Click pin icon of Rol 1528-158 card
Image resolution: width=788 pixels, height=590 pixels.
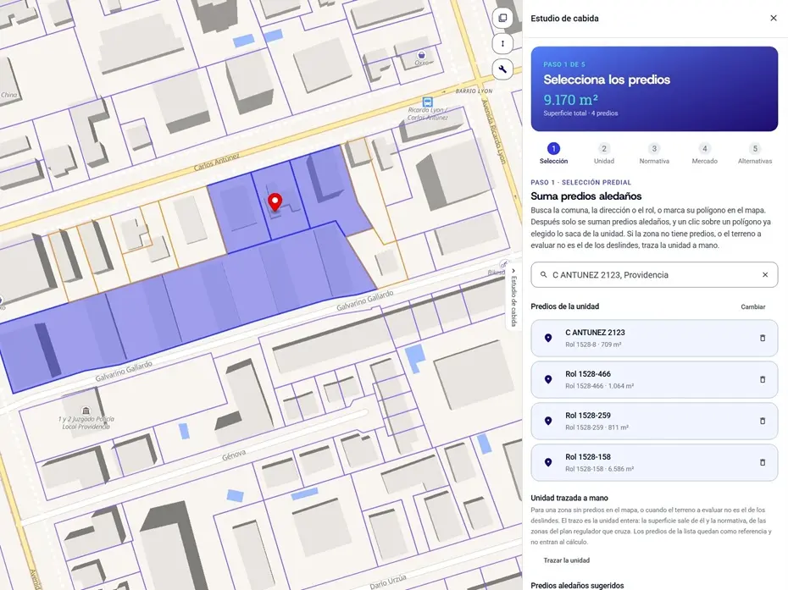click(548, 462)
